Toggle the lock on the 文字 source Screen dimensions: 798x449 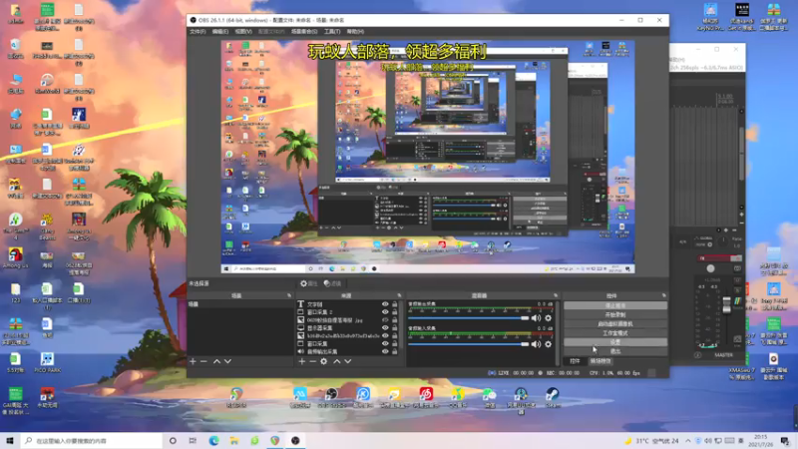tap(394, 304)
